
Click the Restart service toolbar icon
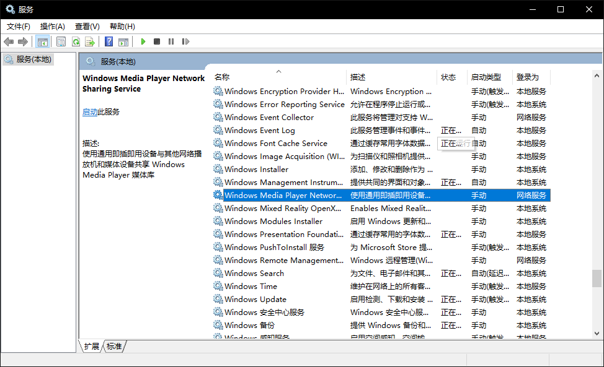pyautogui.click(x=185, y=41)
